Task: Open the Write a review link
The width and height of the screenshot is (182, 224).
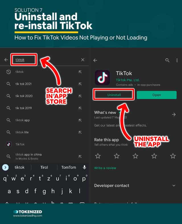Action: coord(105,168)
